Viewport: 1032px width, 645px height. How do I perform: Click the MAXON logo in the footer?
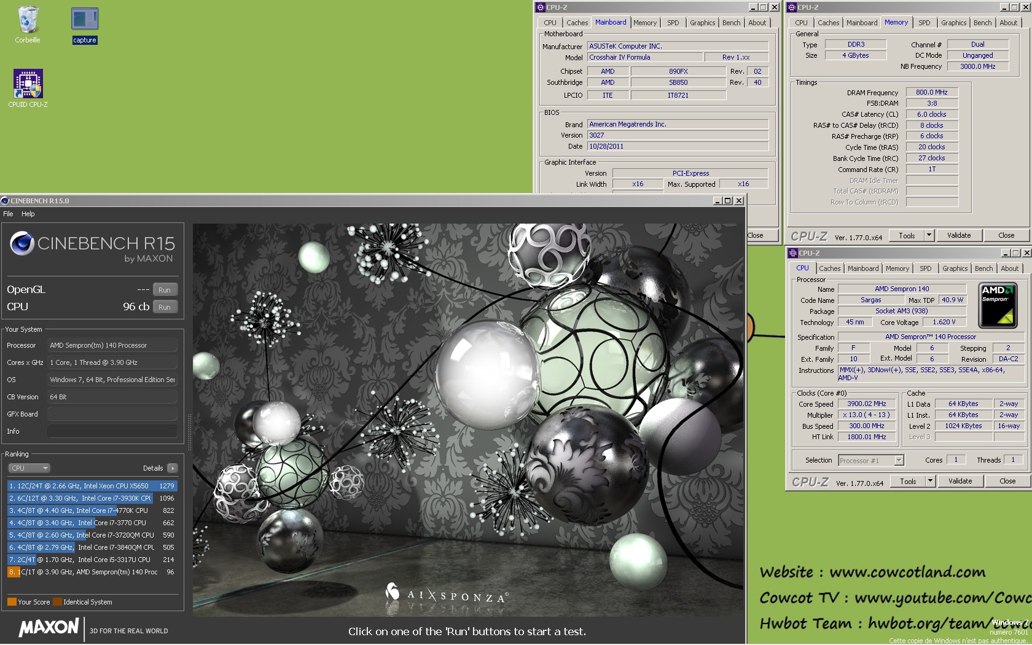pyautogui.click(x=49, y=628)
